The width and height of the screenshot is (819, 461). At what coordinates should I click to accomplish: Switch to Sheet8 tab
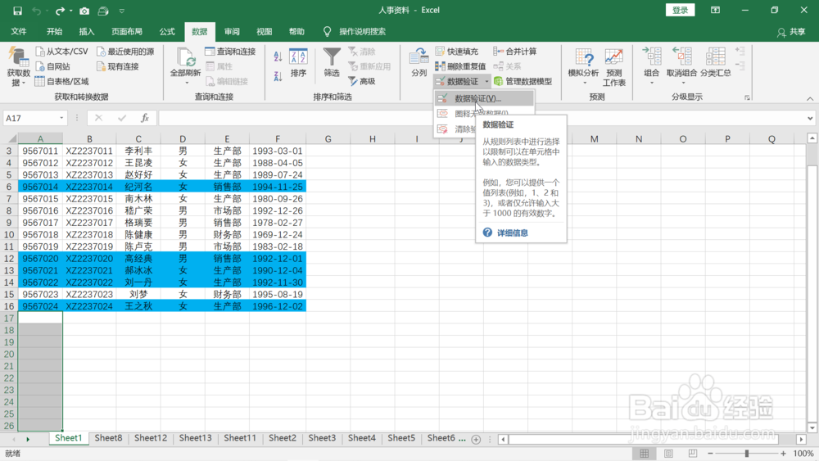(108, 438)
